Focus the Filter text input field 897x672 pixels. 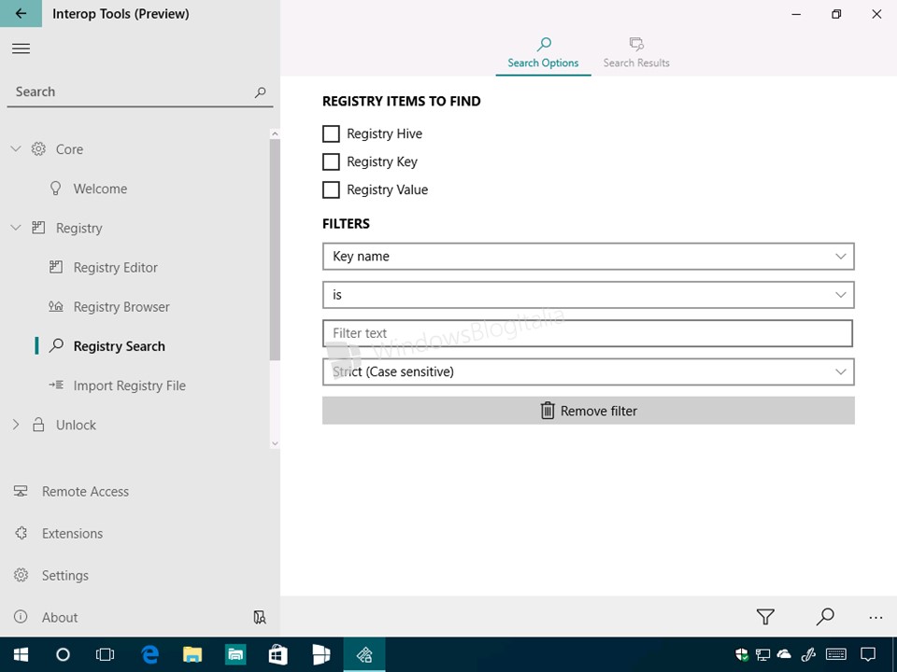[x=588, y=334]
